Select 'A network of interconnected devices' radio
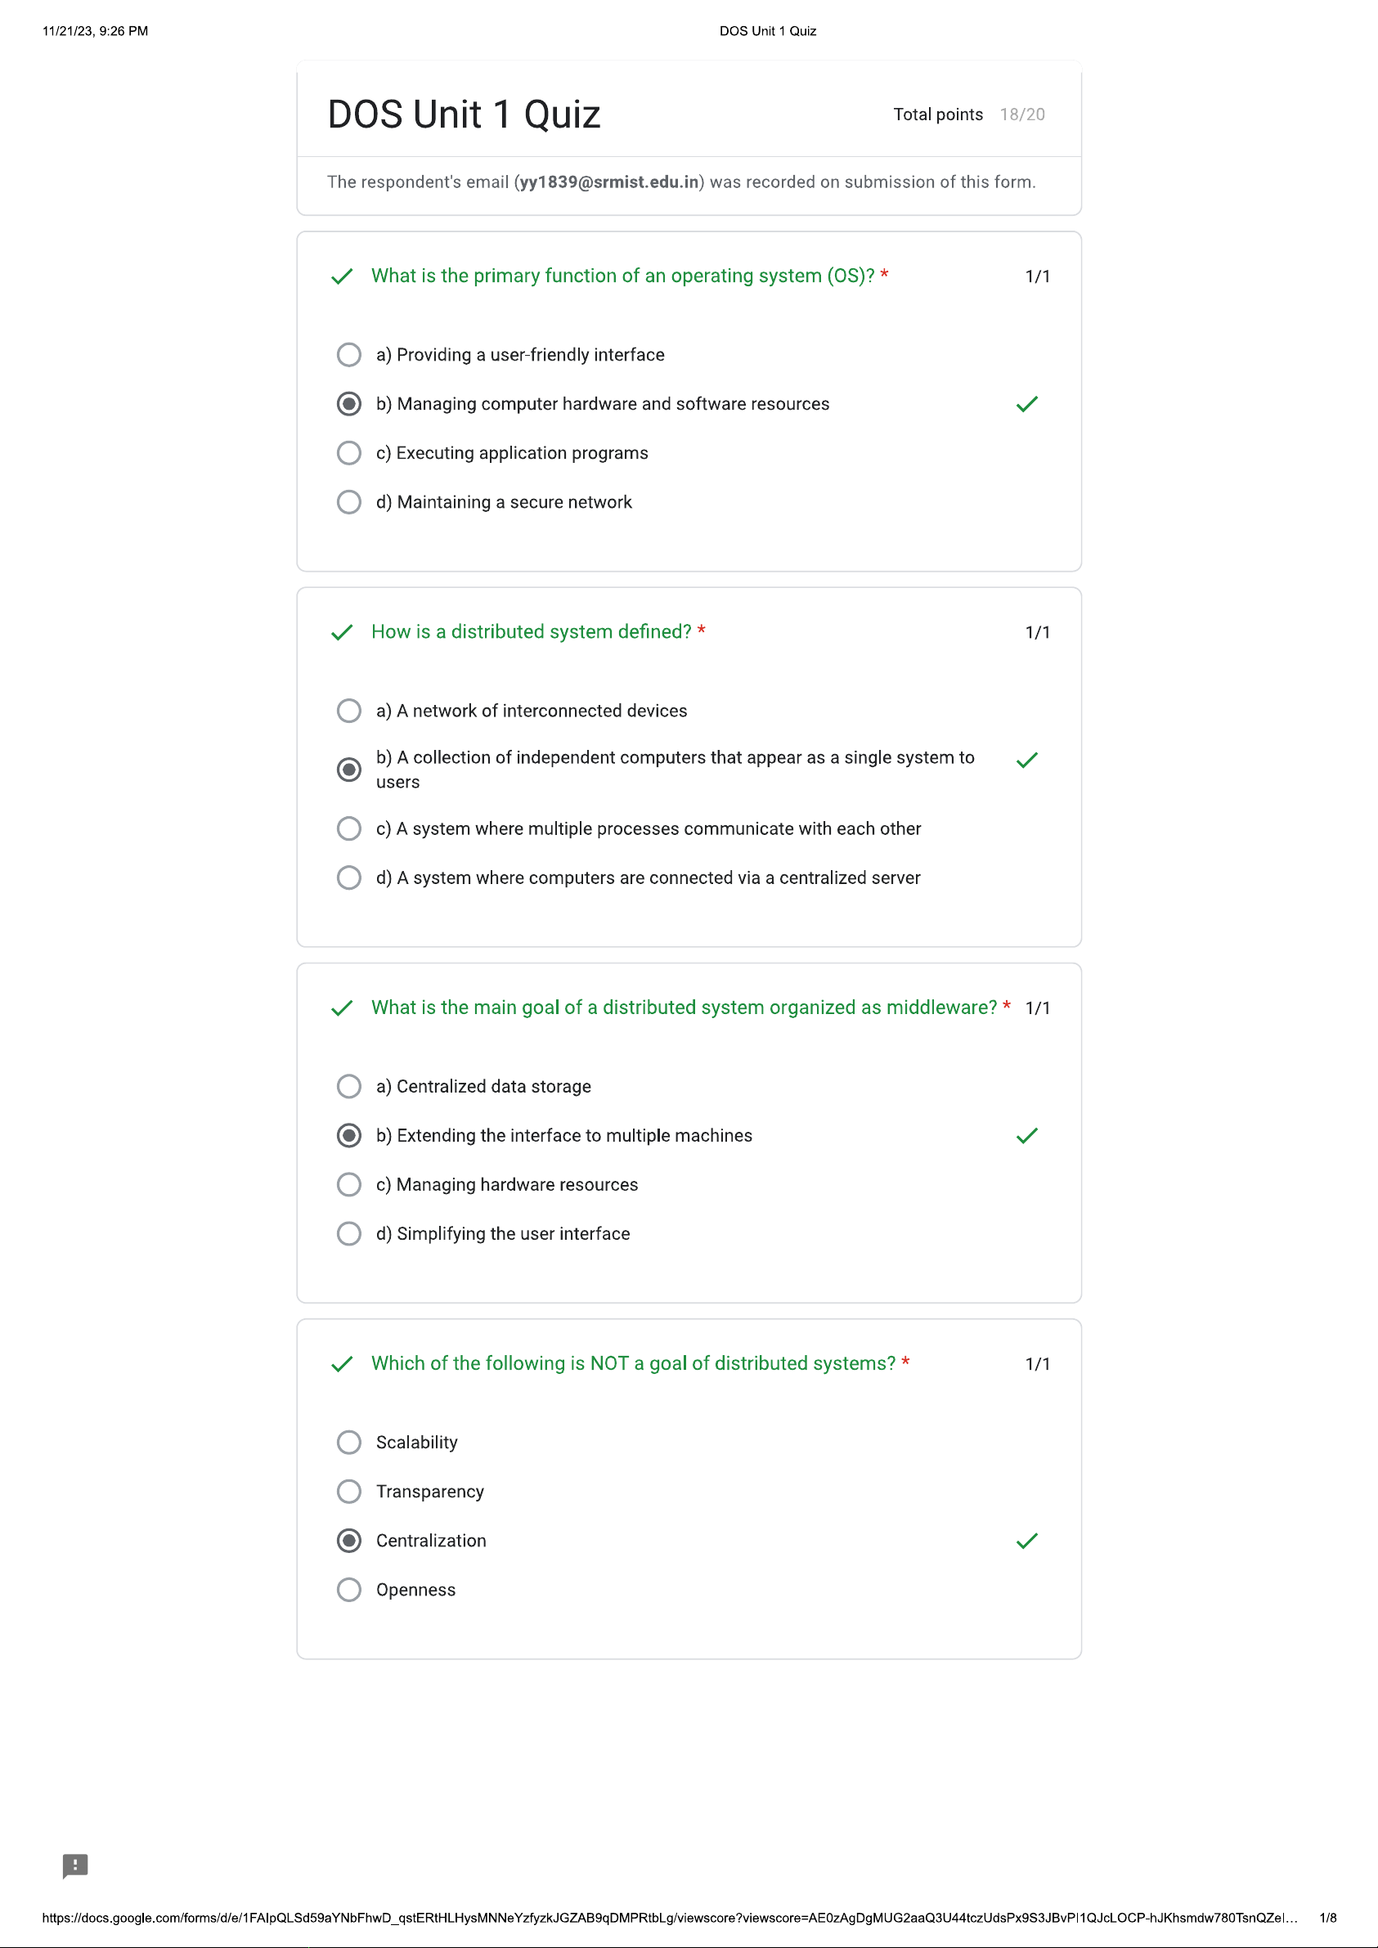The width and height of the screenshot is (1378, 1948). click(x=348, y=710)
